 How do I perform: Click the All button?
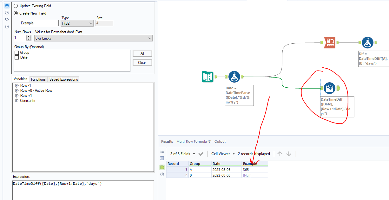point(142,53)
